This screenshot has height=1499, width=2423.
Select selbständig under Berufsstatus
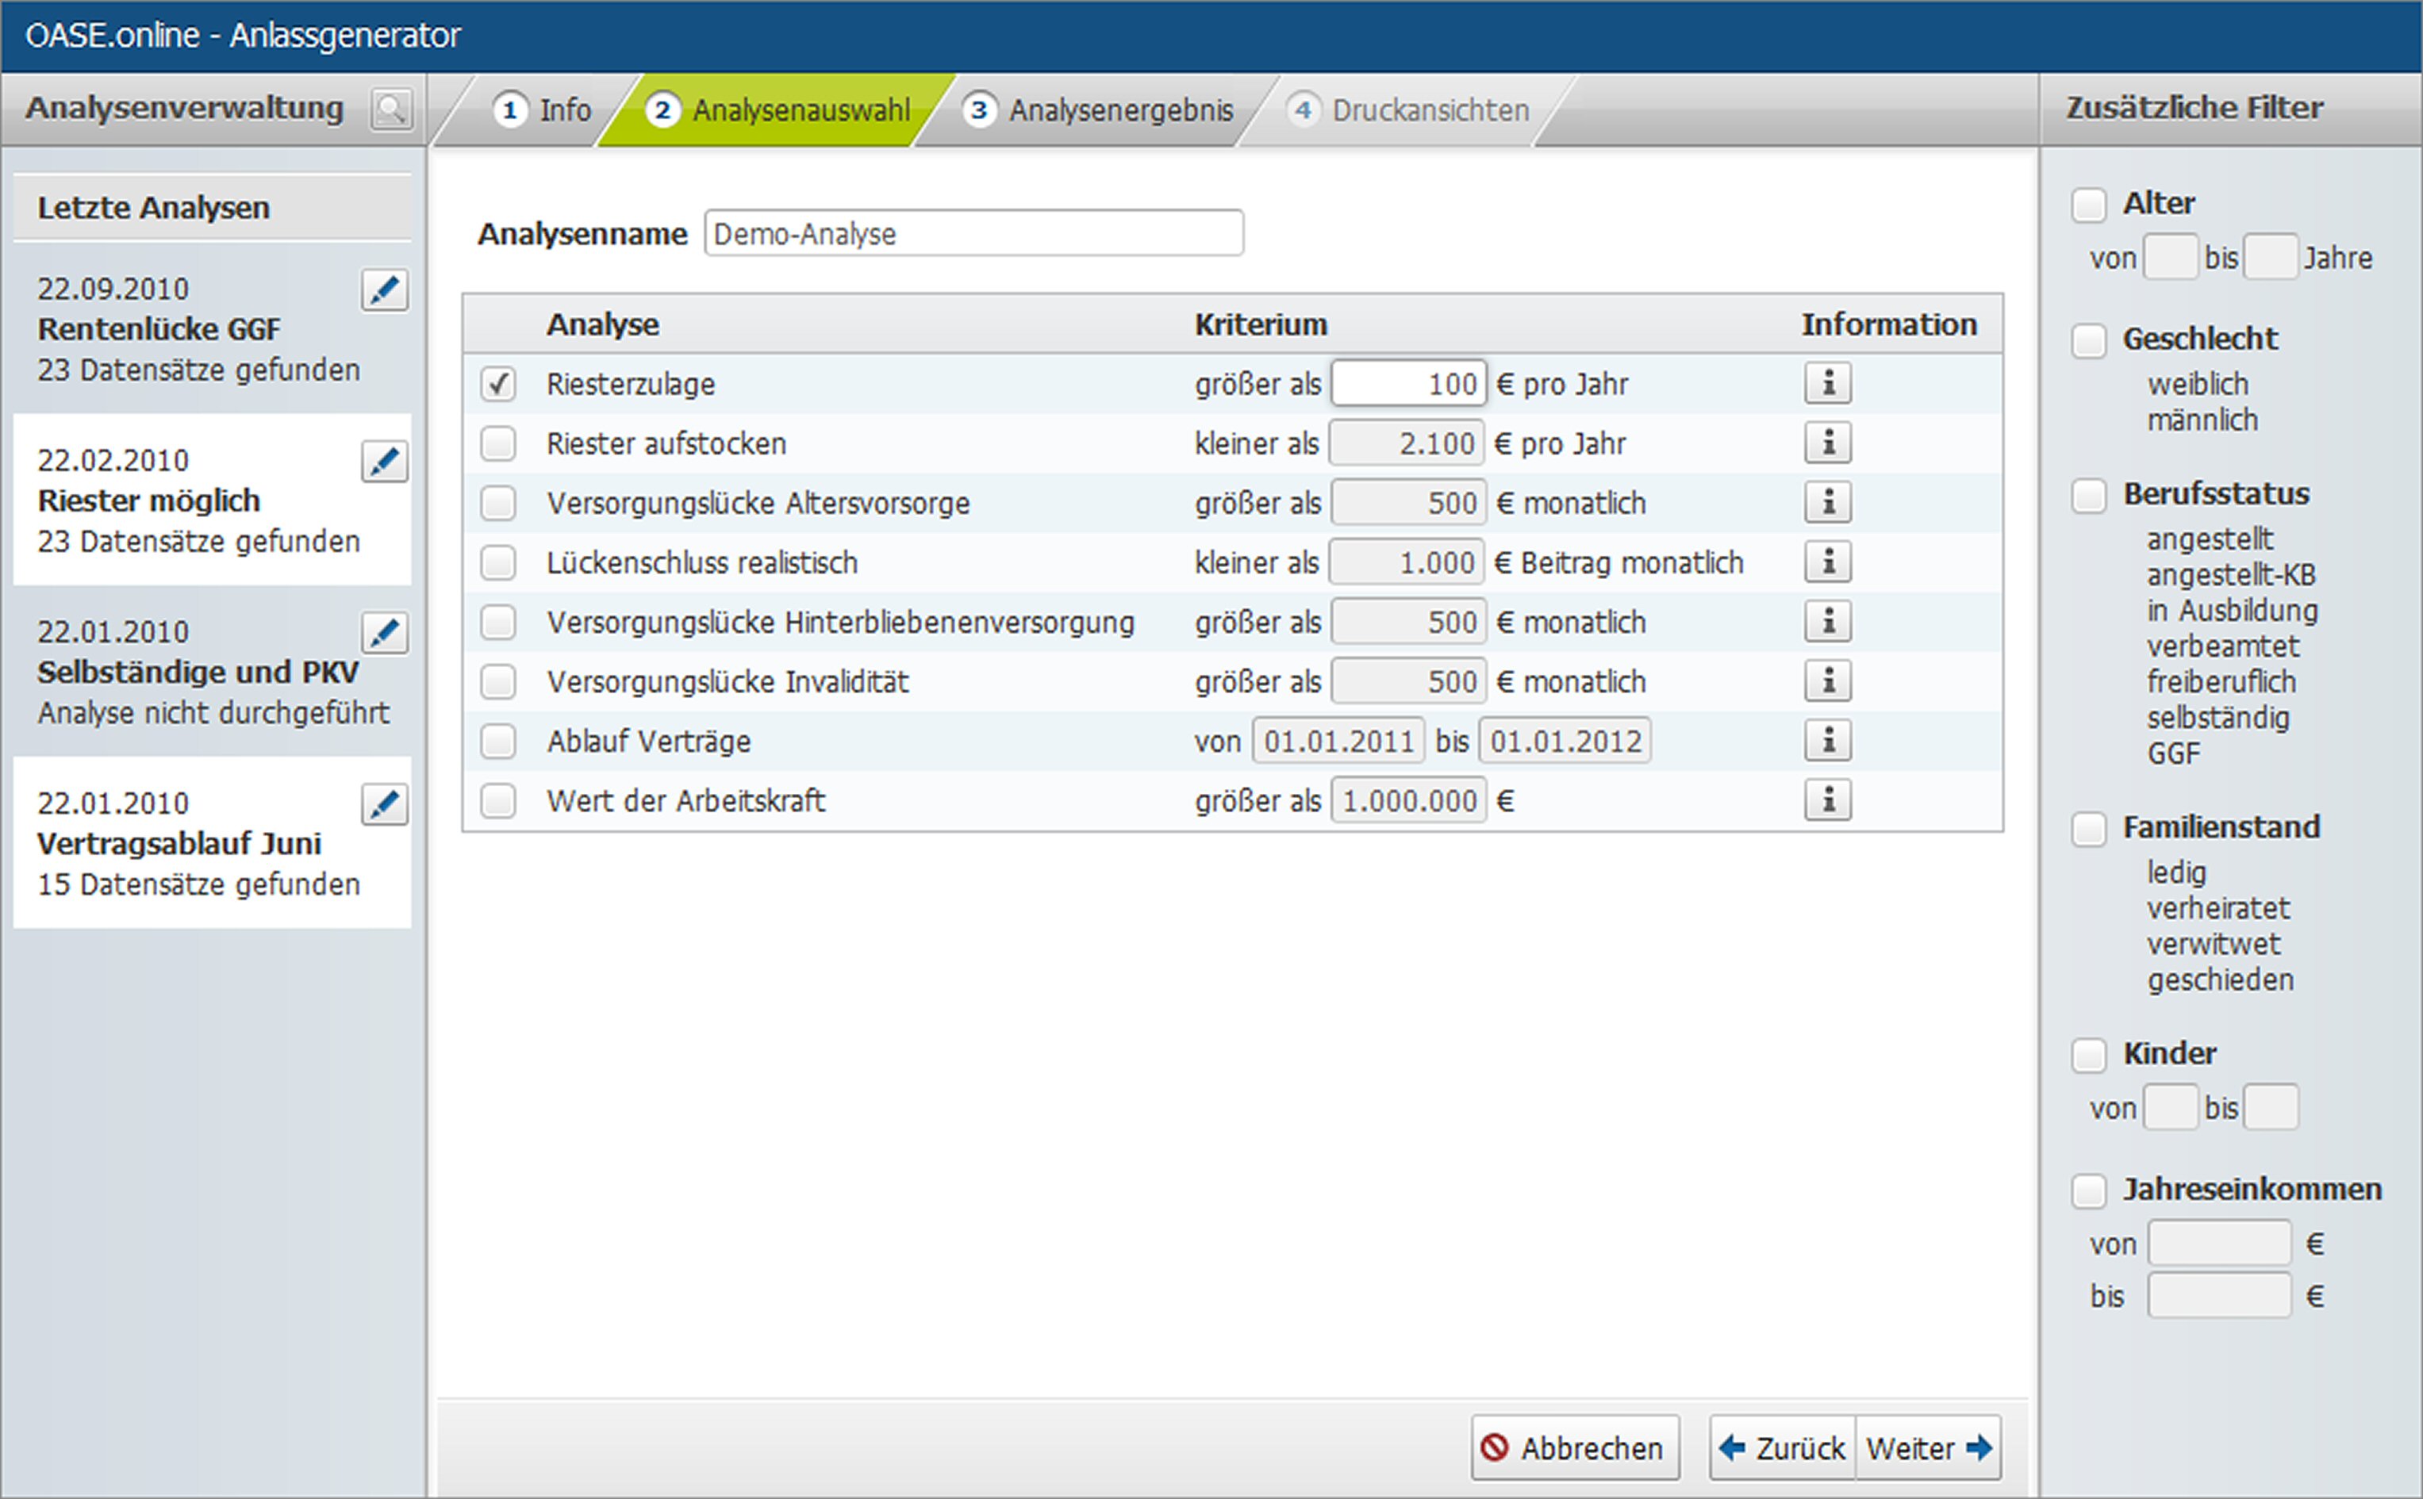[x=2219, y=718]
